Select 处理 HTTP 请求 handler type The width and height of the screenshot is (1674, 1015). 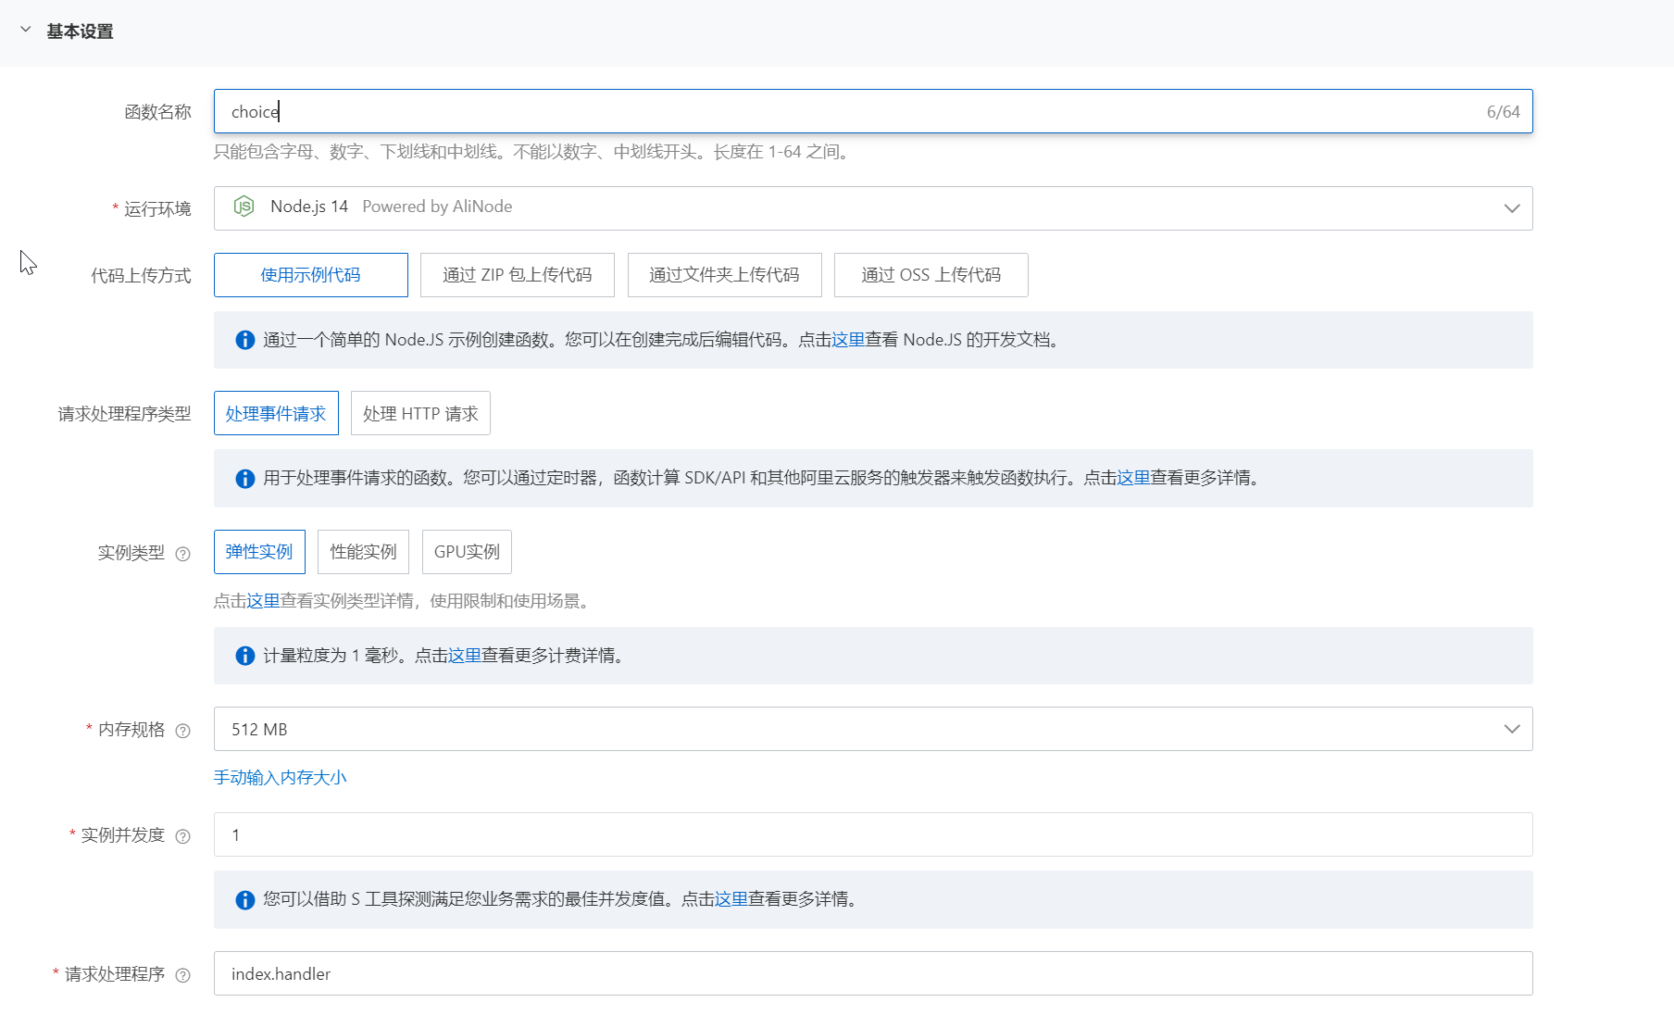pyautogui.click(x=420, y=413)
